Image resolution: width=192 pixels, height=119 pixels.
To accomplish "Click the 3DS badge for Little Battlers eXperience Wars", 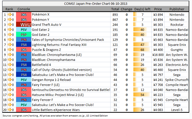I will (x=24, y=110).
